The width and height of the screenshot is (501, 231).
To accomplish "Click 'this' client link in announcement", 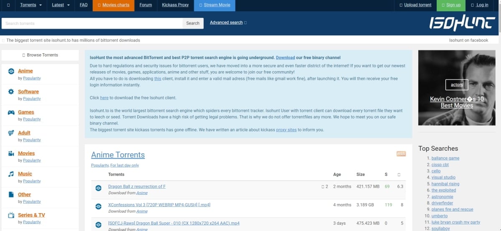I will 157,78.
